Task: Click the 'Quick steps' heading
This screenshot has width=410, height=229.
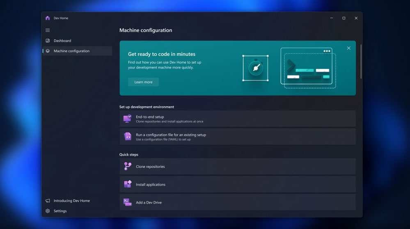Action: (128, 154)
